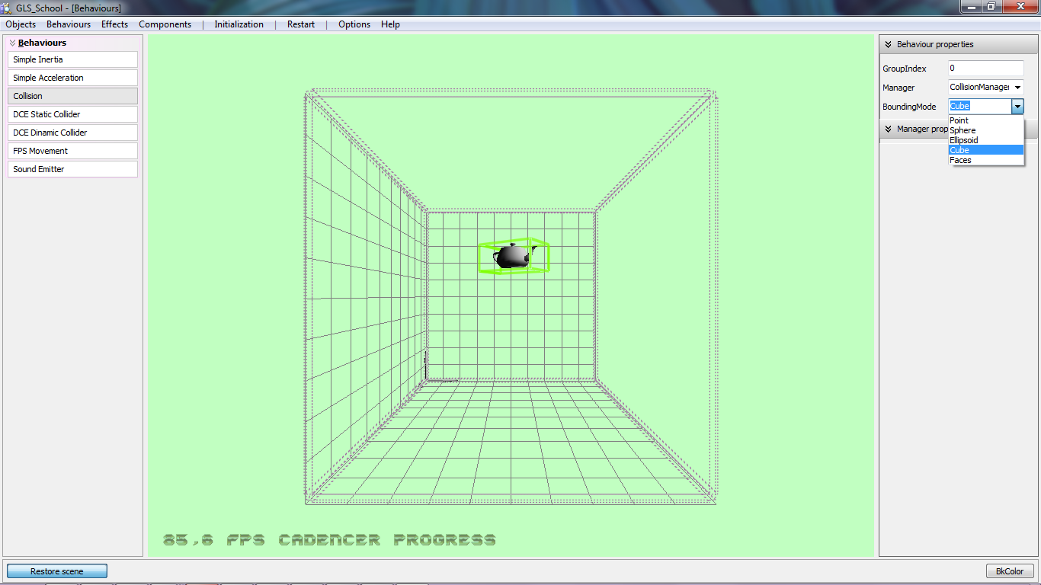Pick Ellipsoid in the BoundingMode list

(964, 140)
